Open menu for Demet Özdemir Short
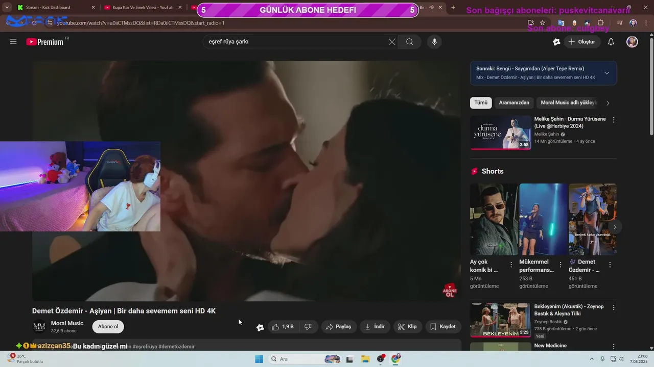This screenshot has width=654, height=367. pyautogui.click(x=610, y=265)
